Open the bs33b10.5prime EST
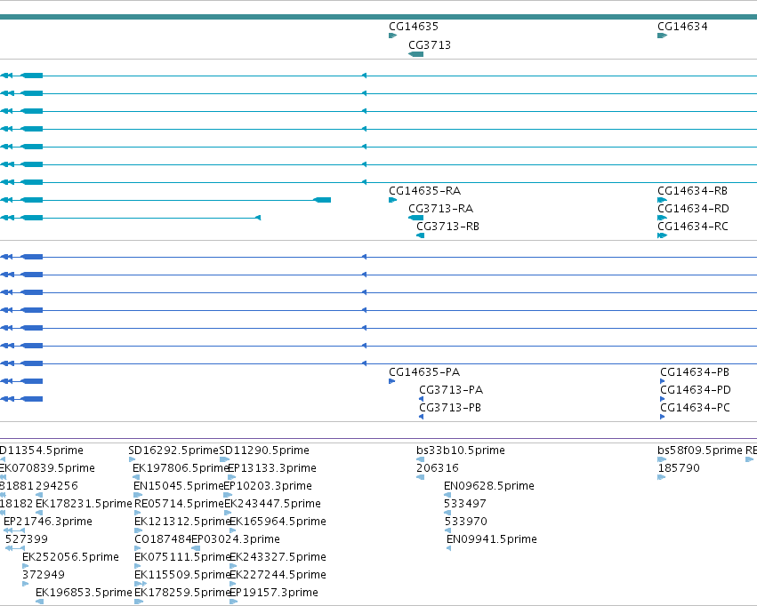757x606 pixels. [420, 459]
